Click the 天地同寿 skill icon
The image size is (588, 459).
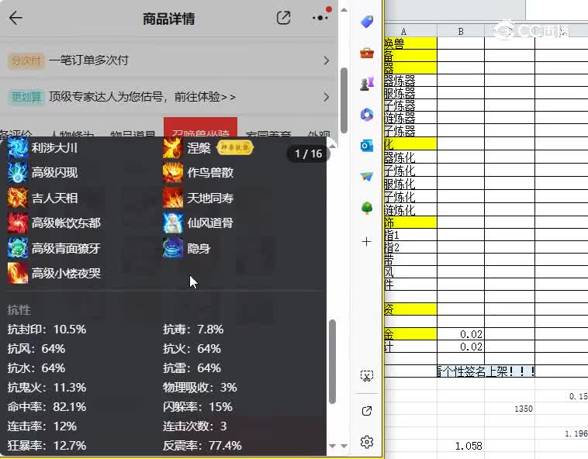173,198
